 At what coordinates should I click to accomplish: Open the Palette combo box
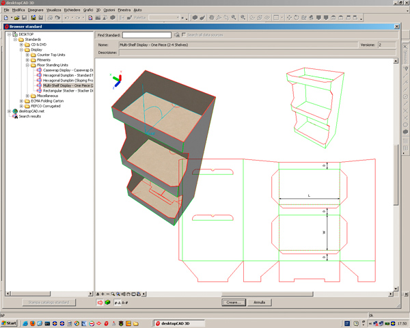pyautogui.click(x=165, y=18)
